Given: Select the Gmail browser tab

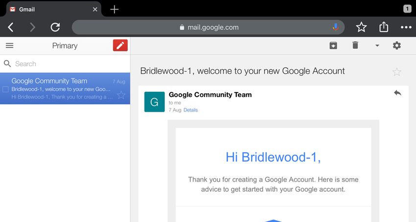Looking at the screenshot, I should coord(53,9).
